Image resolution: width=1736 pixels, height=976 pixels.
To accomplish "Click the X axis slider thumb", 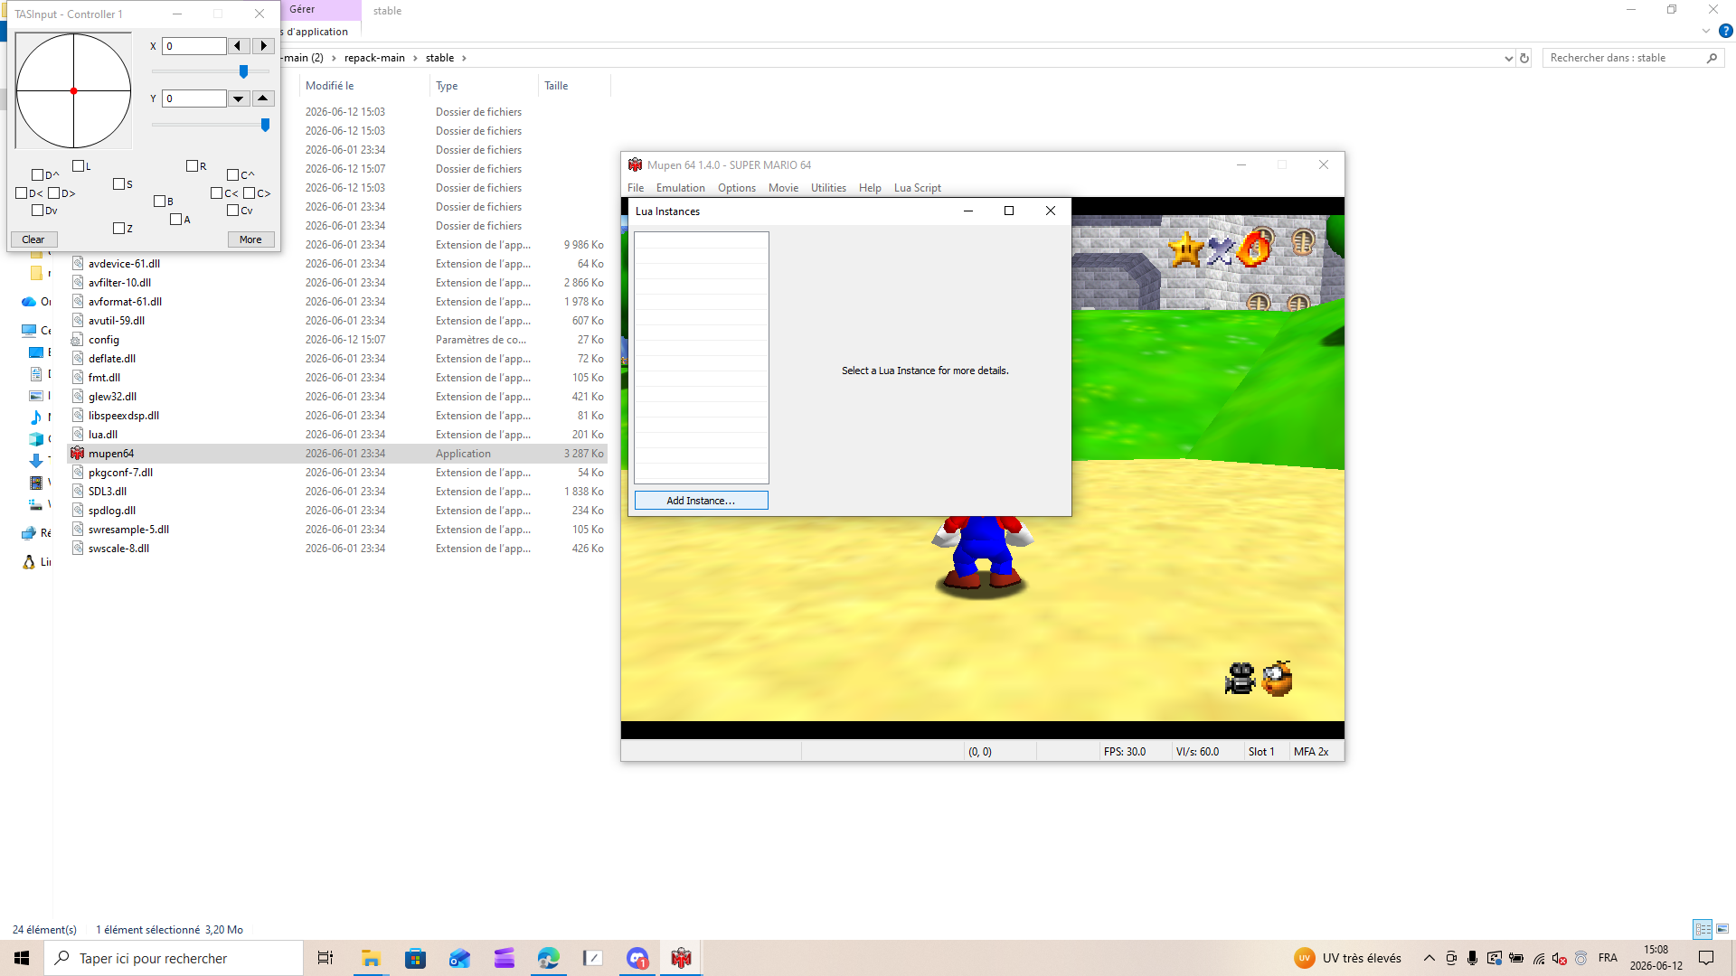I will click(x=243, y=71).
